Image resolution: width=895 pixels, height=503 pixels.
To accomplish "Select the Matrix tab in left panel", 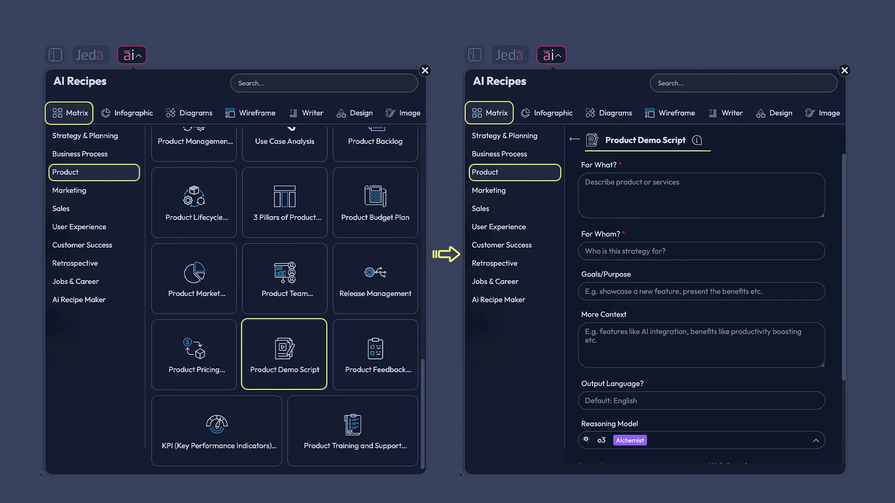I will [x=69, y=113].
